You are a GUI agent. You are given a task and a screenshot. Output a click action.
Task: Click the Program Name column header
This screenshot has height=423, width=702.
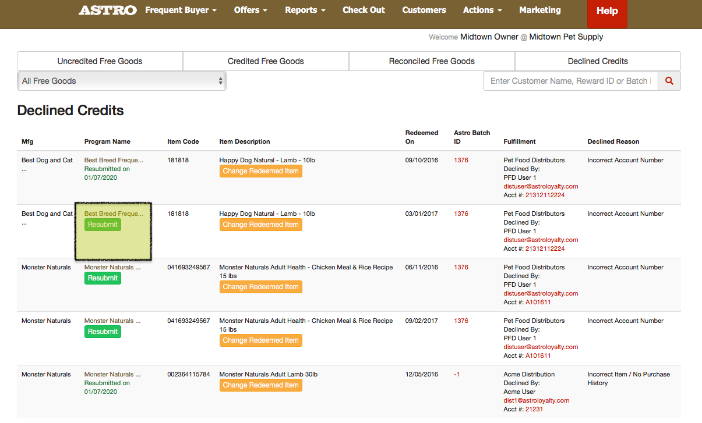tap(107, 141)
